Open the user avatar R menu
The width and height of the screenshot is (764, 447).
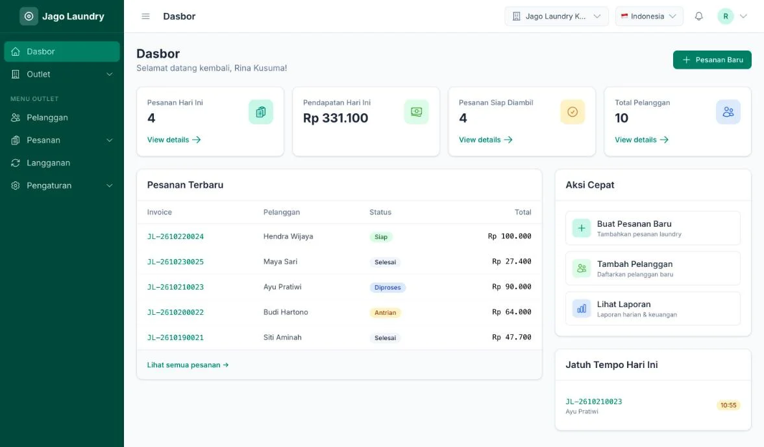tap(732, 16)
